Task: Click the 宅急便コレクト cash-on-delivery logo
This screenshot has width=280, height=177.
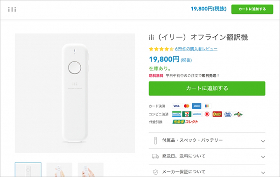Action: pos(185,122)
